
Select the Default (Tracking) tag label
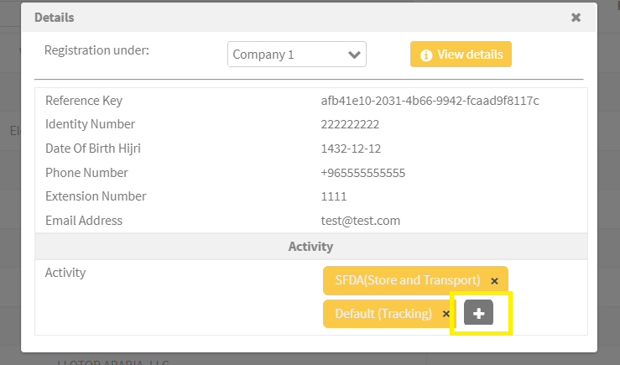point(383,314)
